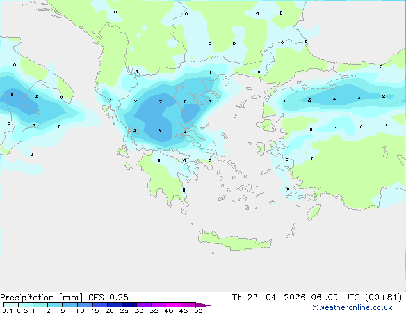Image resolution: width=406 pixels, height=313 pixels.
Task: Click the '(00+81)' forecast offset text
Action: coord(383,298)
